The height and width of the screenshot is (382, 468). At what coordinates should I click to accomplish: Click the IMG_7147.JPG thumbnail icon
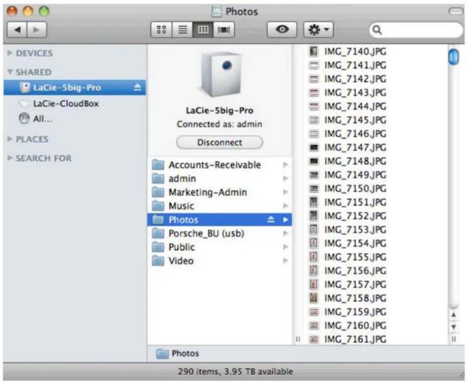point(314,147)
